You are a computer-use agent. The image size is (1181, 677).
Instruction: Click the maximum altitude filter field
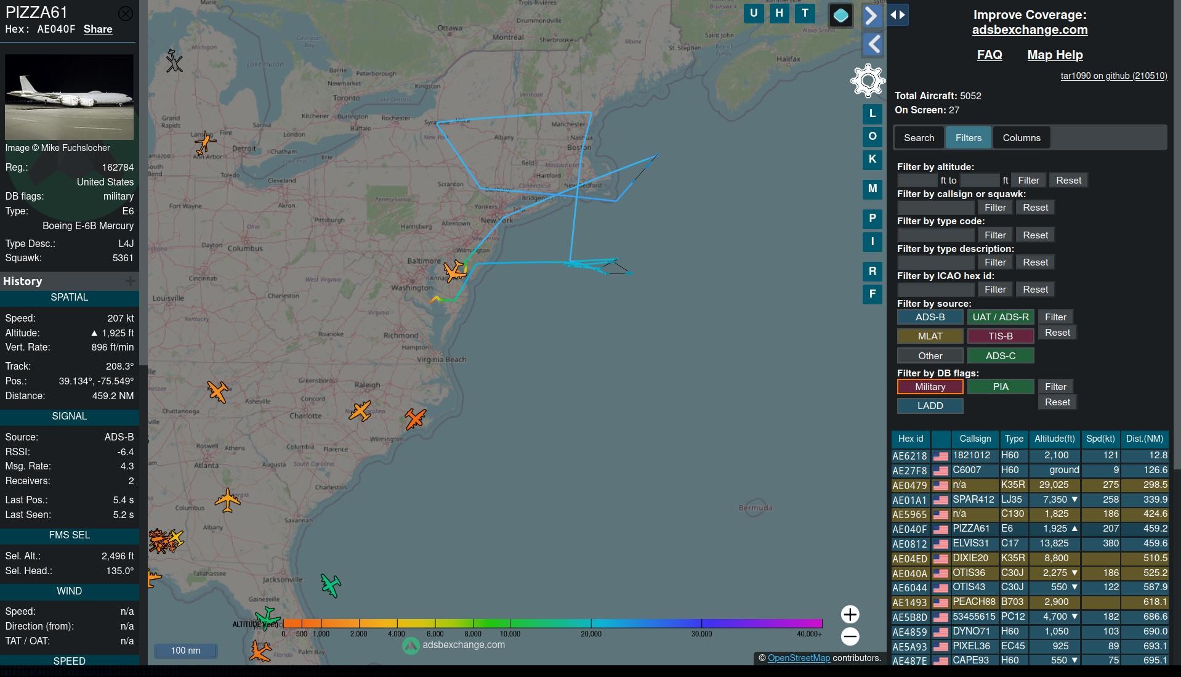980,180
